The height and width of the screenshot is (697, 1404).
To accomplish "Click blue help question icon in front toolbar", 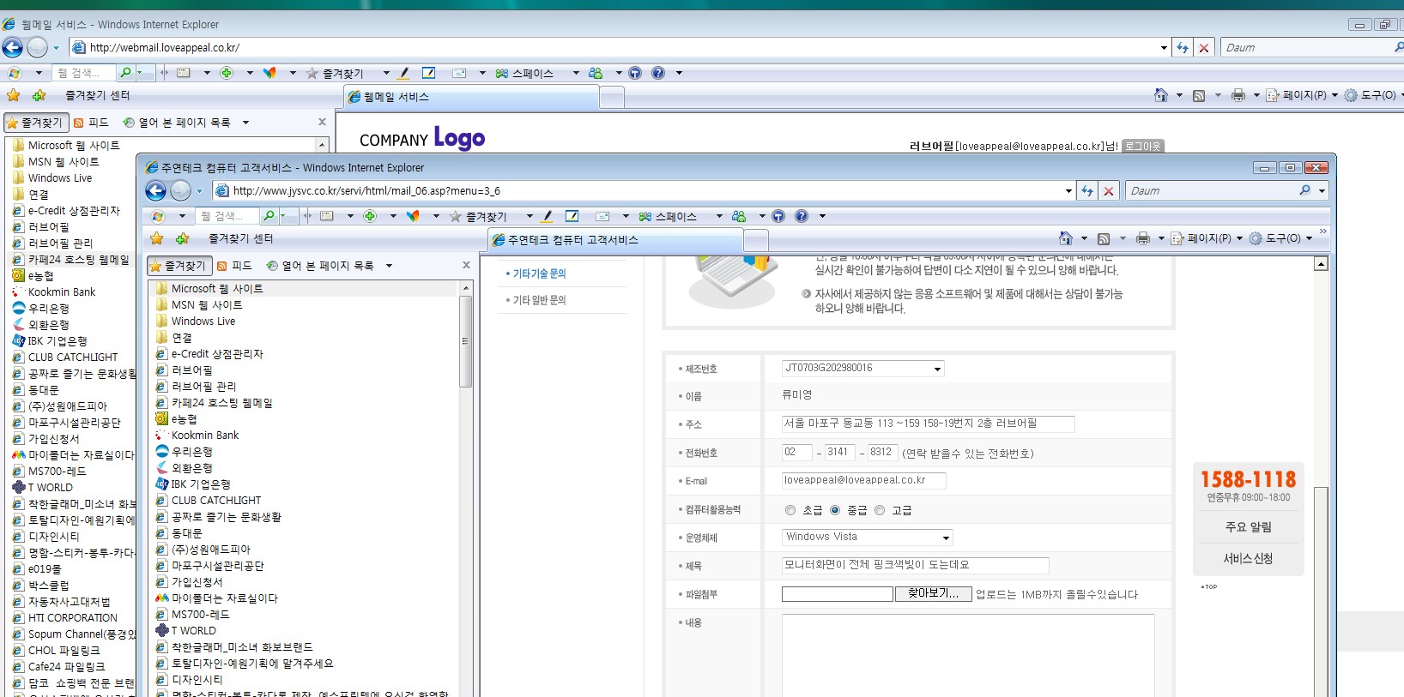I will pos(802,216).
